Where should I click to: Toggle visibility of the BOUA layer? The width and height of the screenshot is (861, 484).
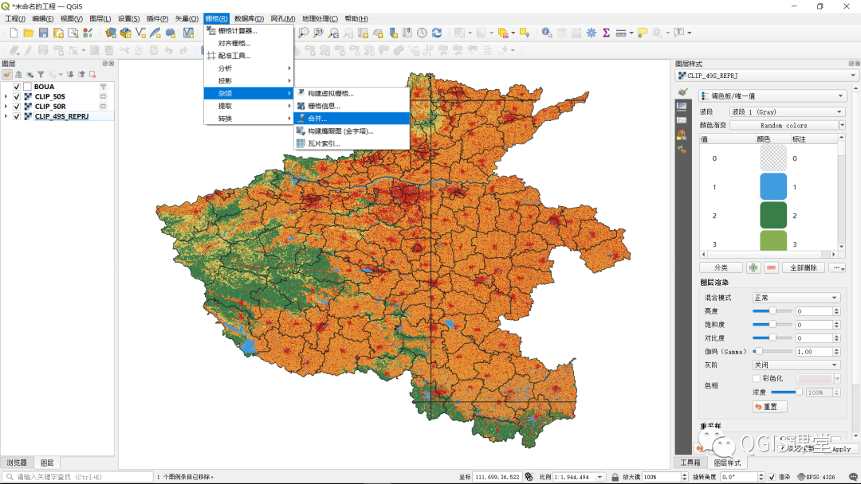17,87
